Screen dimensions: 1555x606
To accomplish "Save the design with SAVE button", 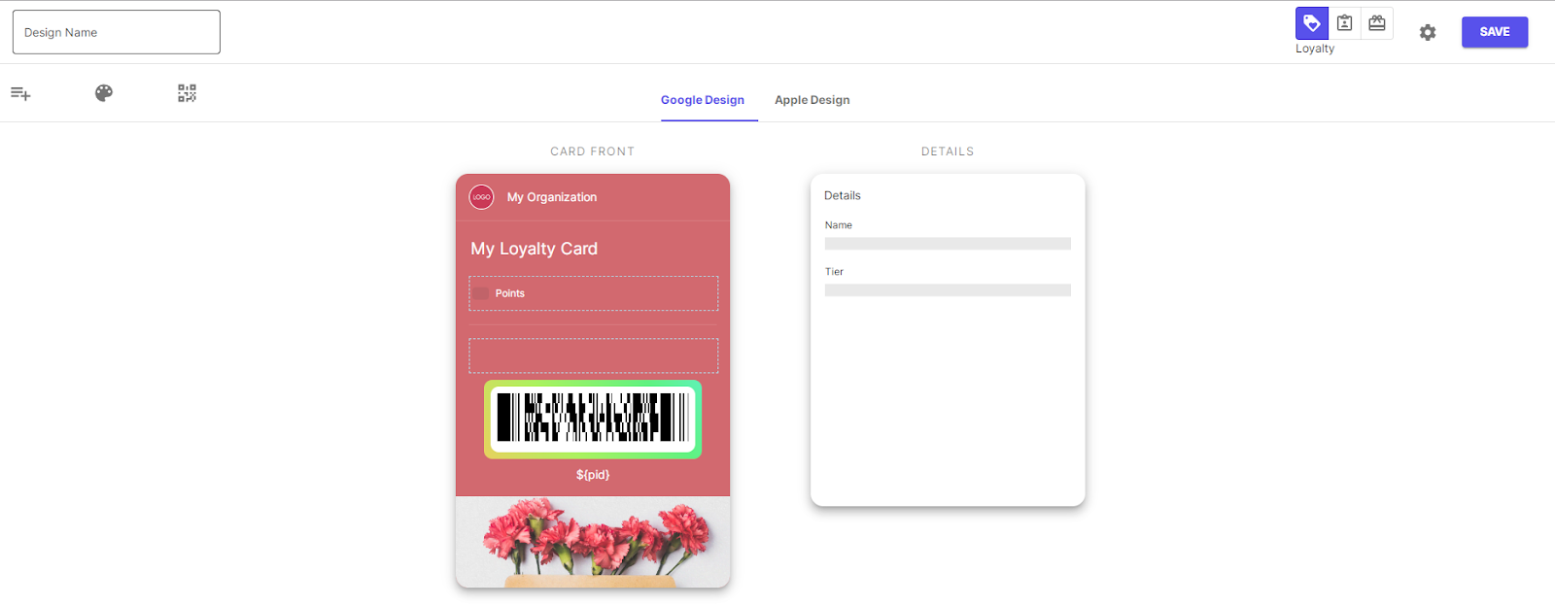I will [x=1495, y=32].
